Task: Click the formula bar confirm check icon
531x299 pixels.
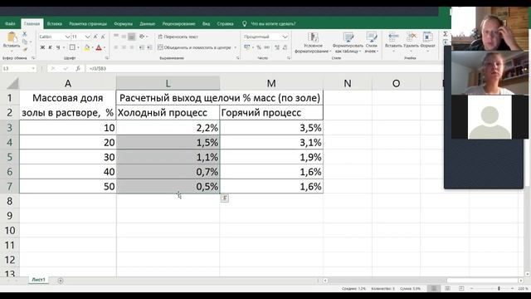Action: [x=66, y=68]
